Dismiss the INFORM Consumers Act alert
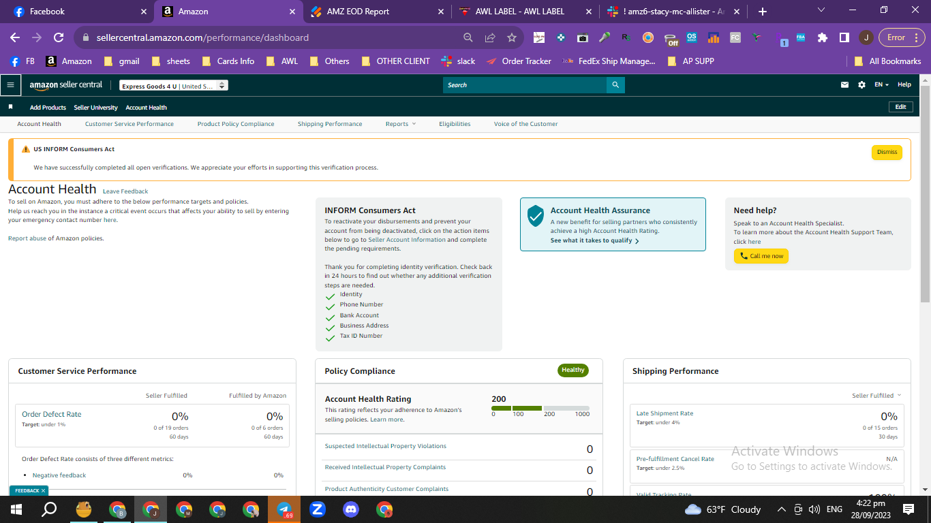Image resolution: width=931 pixels, height=523 pixels. (887, 152)
